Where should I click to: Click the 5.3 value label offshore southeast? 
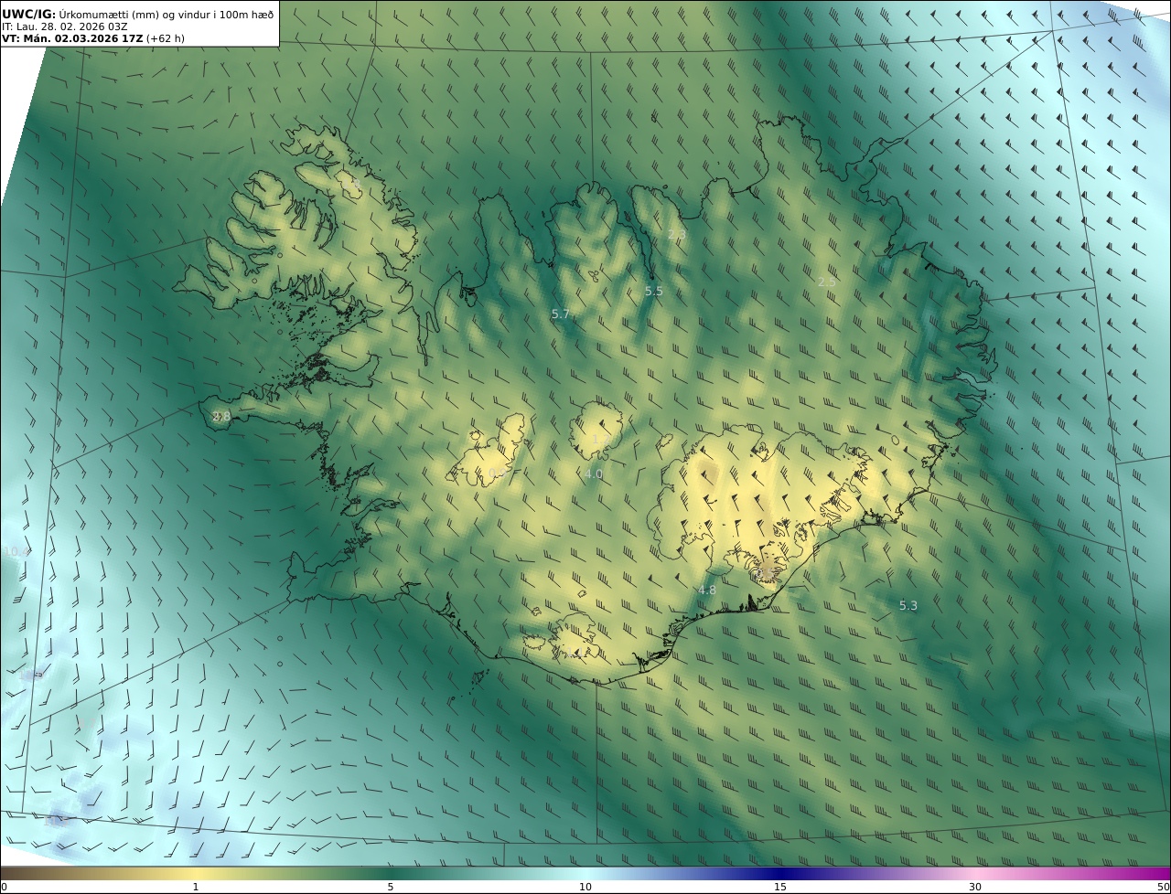[x=908, y=605]
